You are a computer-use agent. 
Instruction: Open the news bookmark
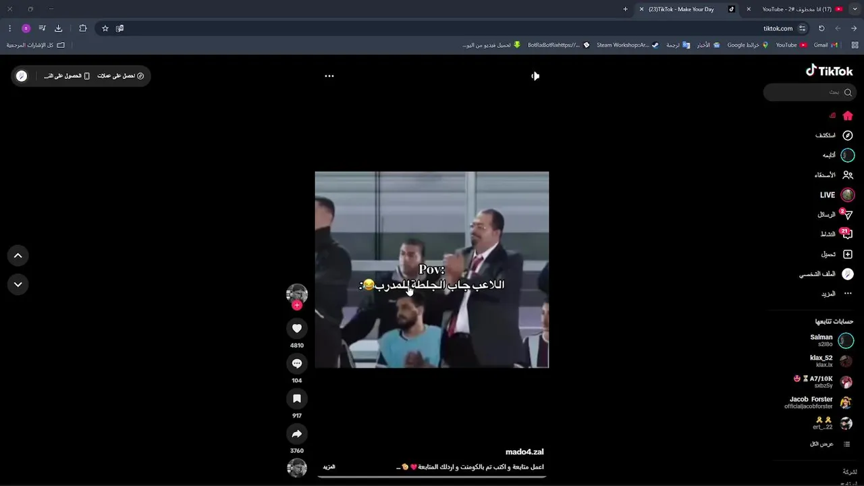708,45
